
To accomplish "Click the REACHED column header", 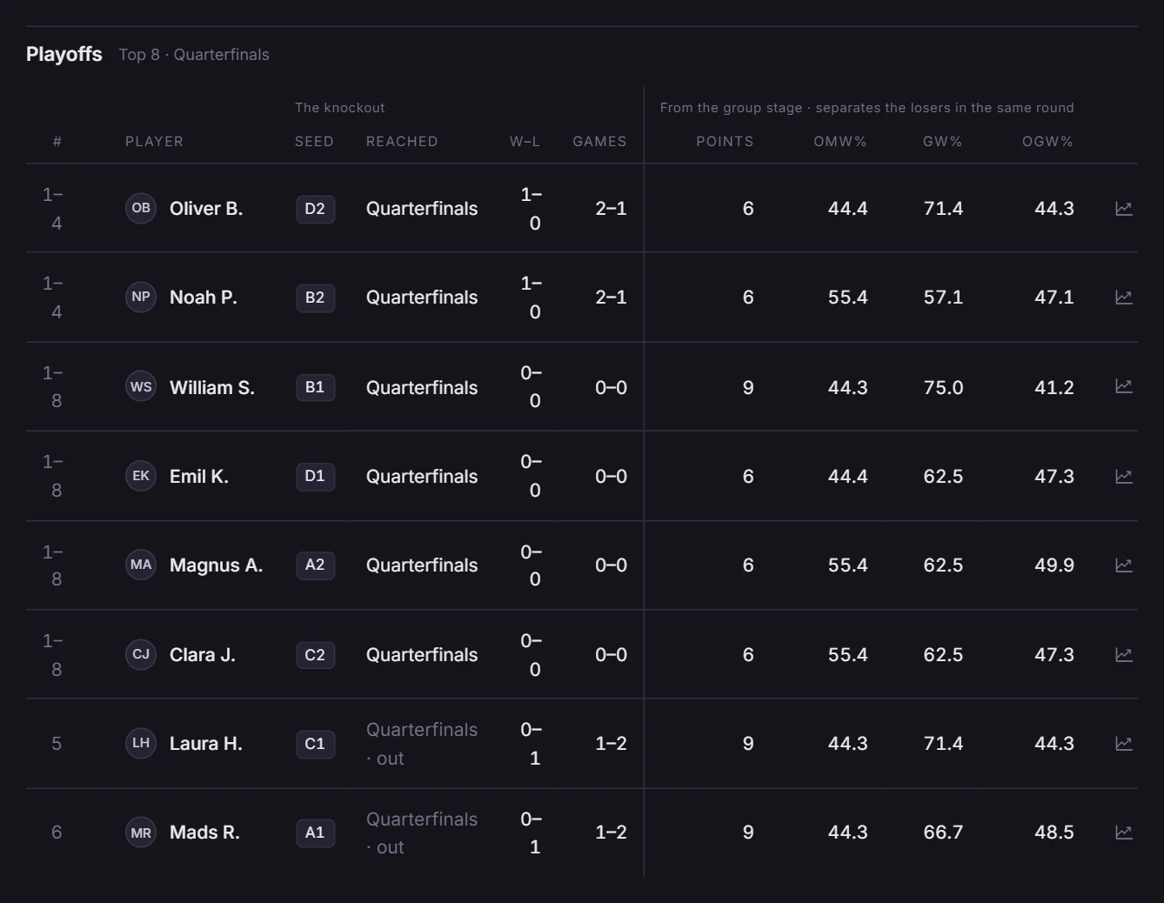I will coord(402,141).
